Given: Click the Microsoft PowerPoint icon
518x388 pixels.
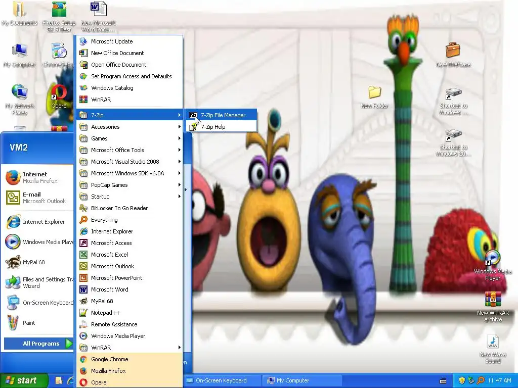Looking at the screenshot, I should [x=83, y=278].
